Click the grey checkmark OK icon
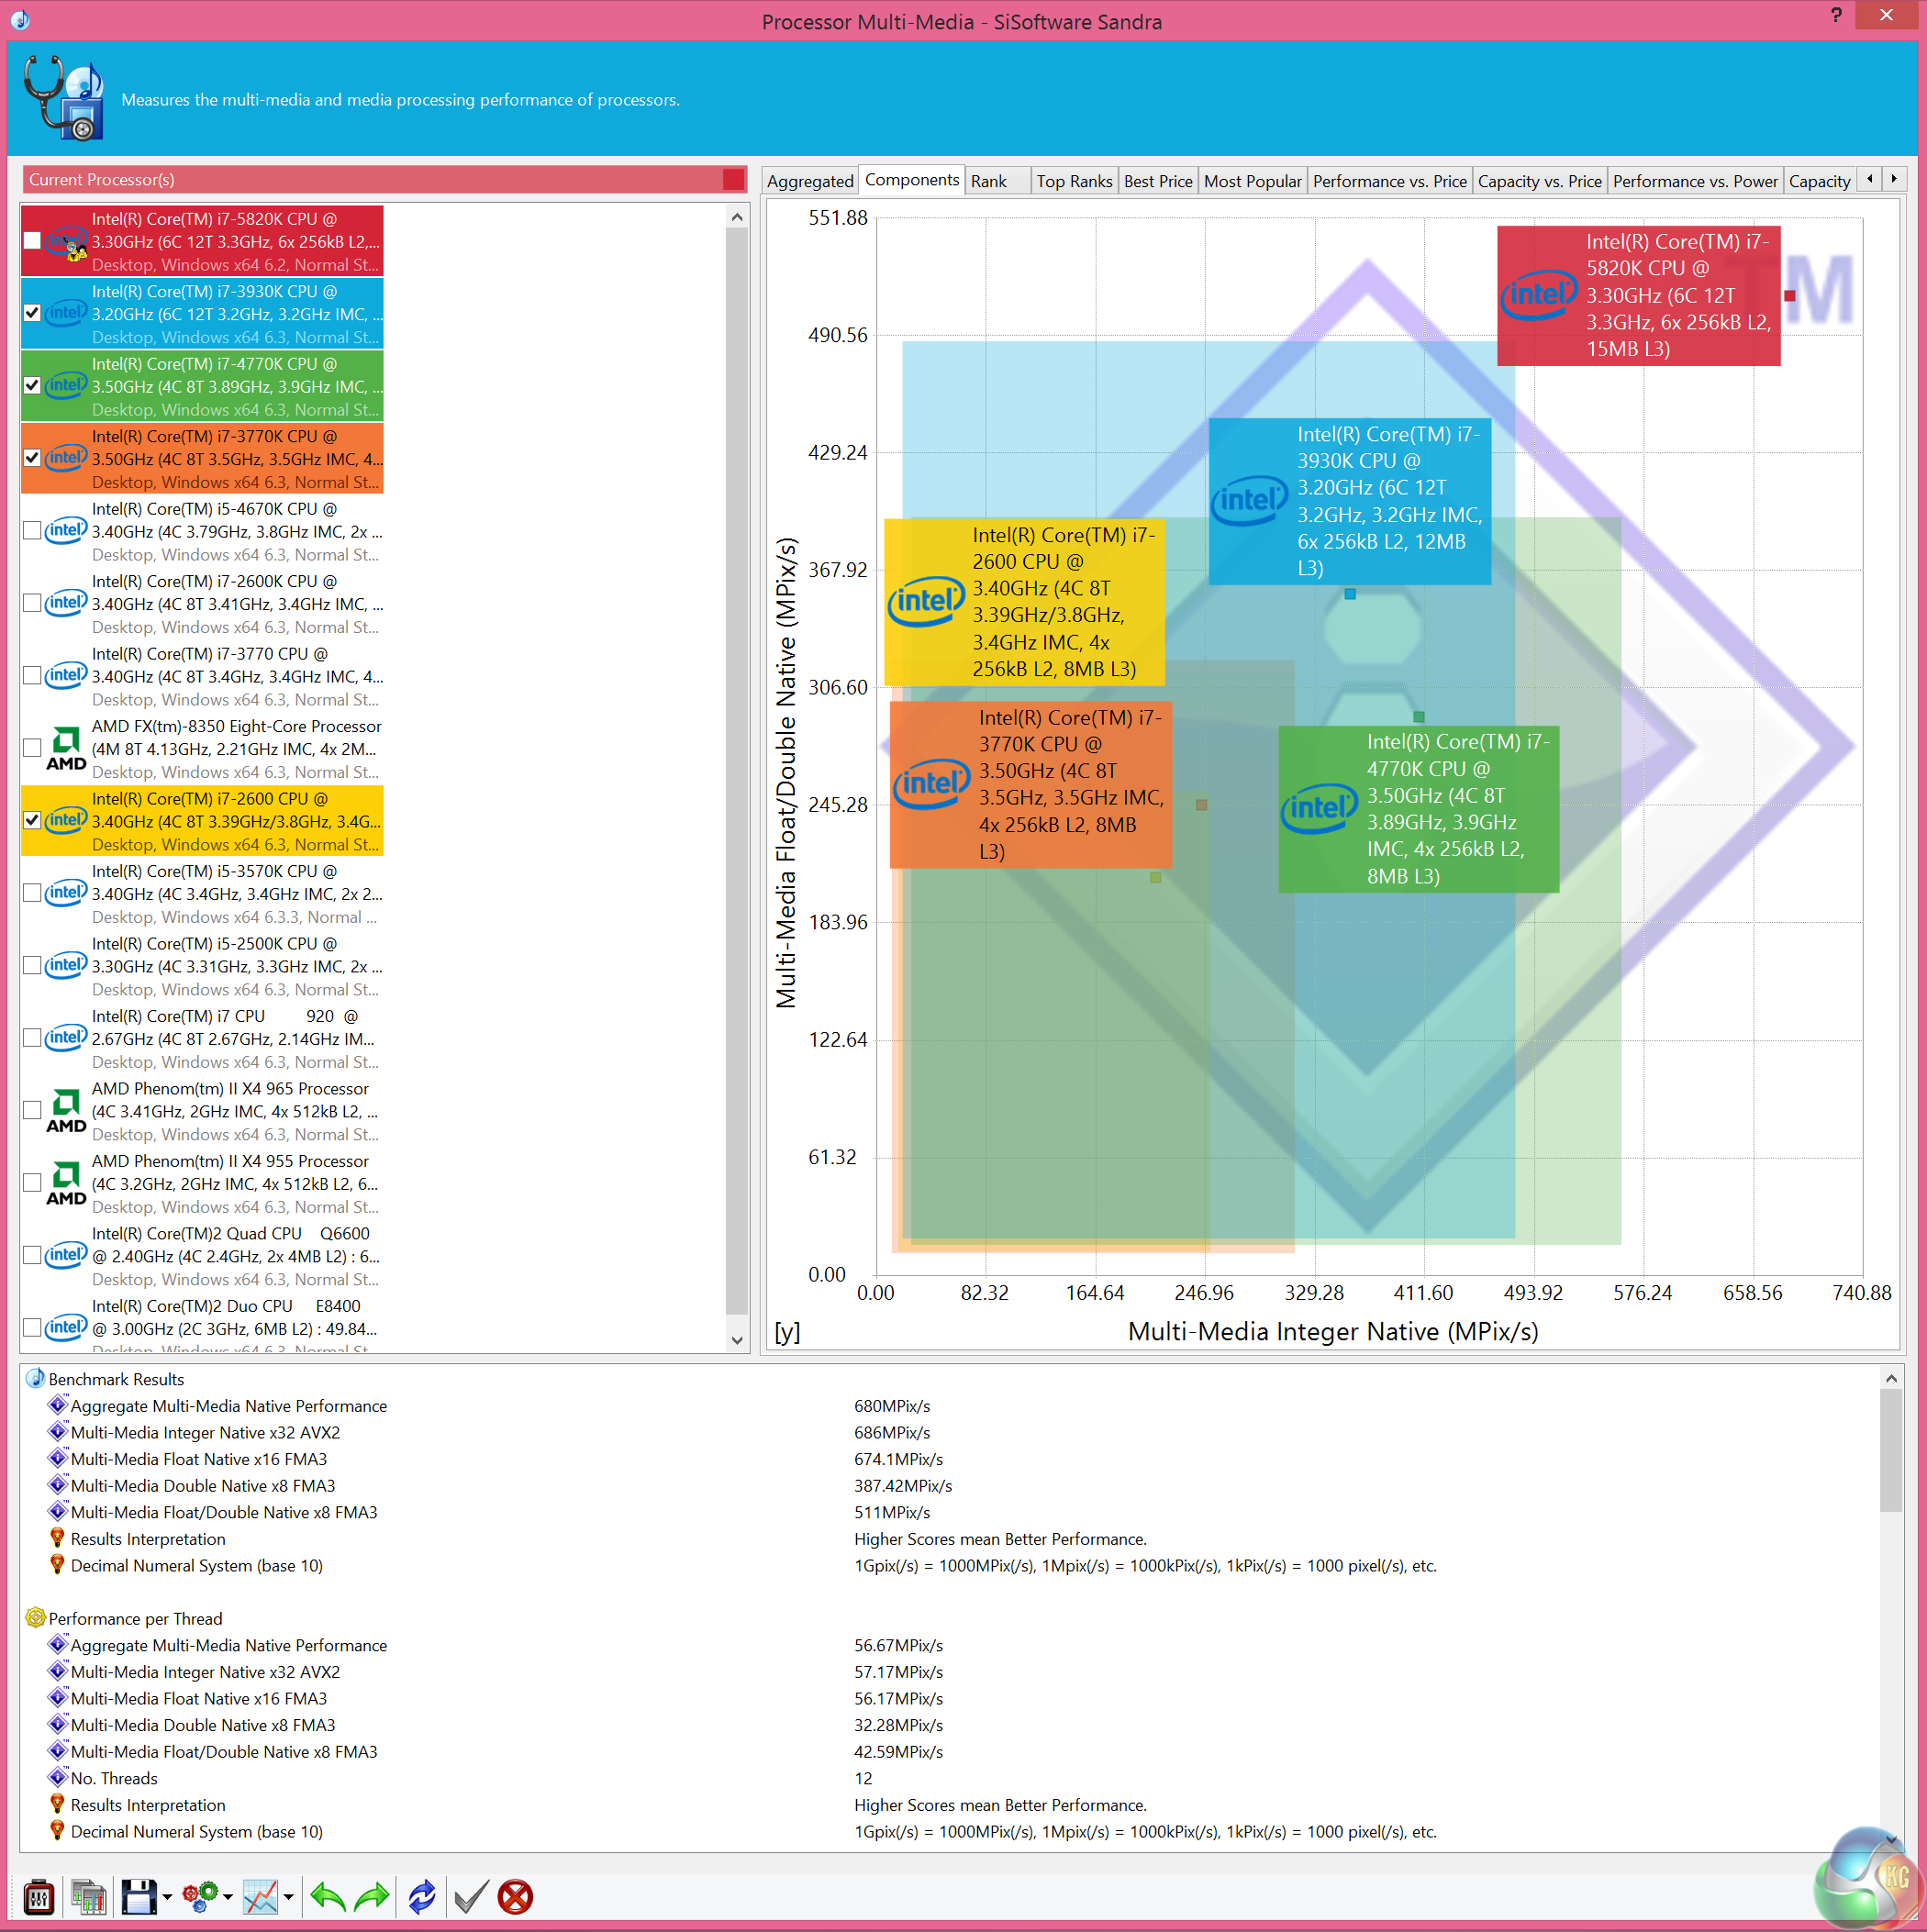Screen dimensions: 1927x1932 [x=470, y=1896]
